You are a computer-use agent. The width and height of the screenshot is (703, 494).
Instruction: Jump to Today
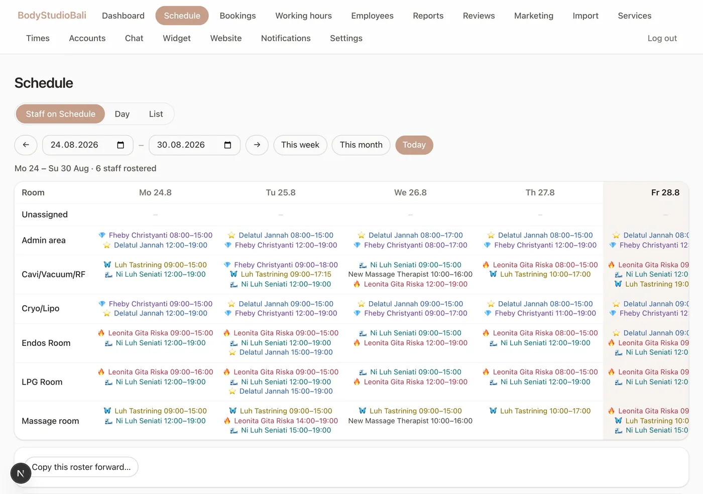click(x=414, y=145)
